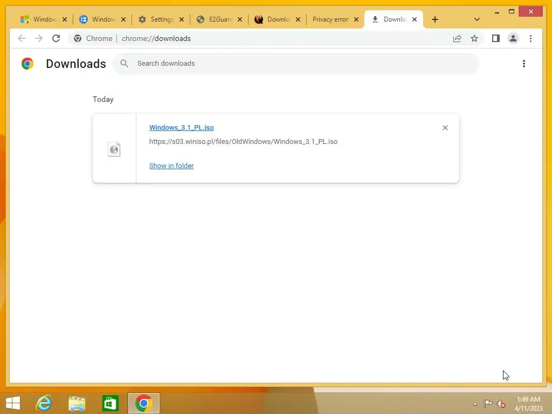Viewport: 552px width, 414px height.
Task: Open a new tab with the plus button
Action: pos(435,19)
